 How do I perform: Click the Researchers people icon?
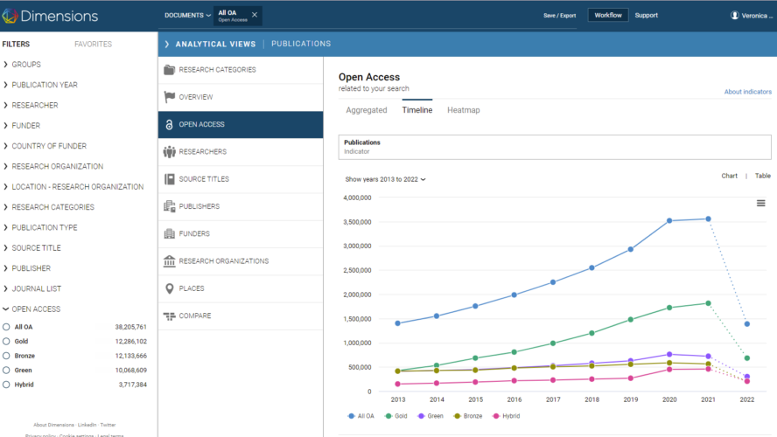pyautogui.click(x=169, y=152)
